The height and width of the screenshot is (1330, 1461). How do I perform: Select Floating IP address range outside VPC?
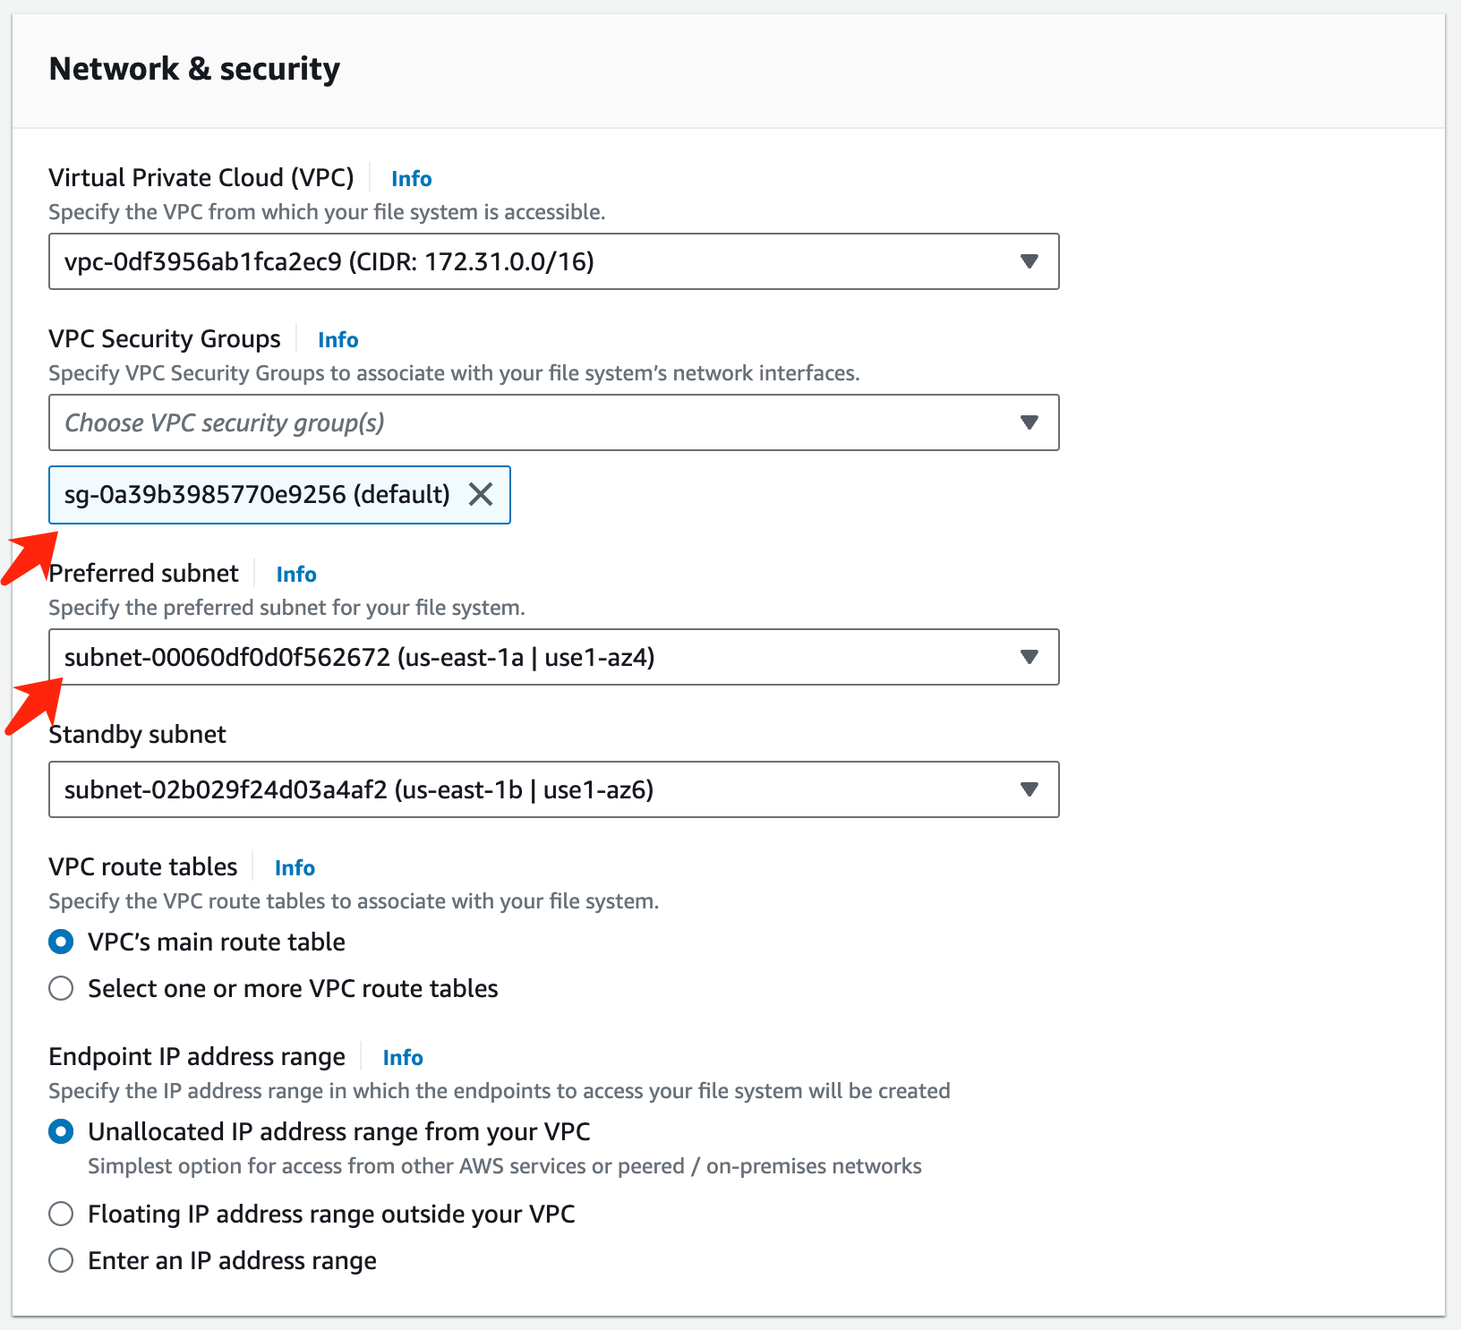click(61, 1214)
